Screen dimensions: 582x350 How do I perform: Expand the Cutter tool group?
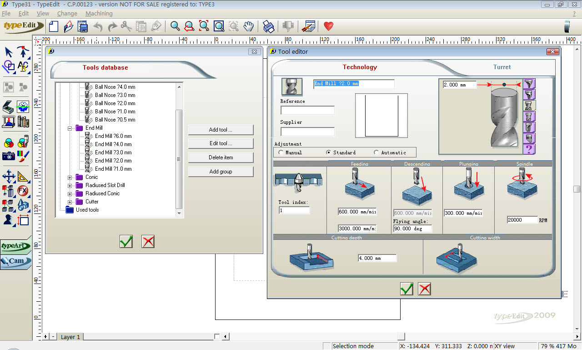[70, 202]
